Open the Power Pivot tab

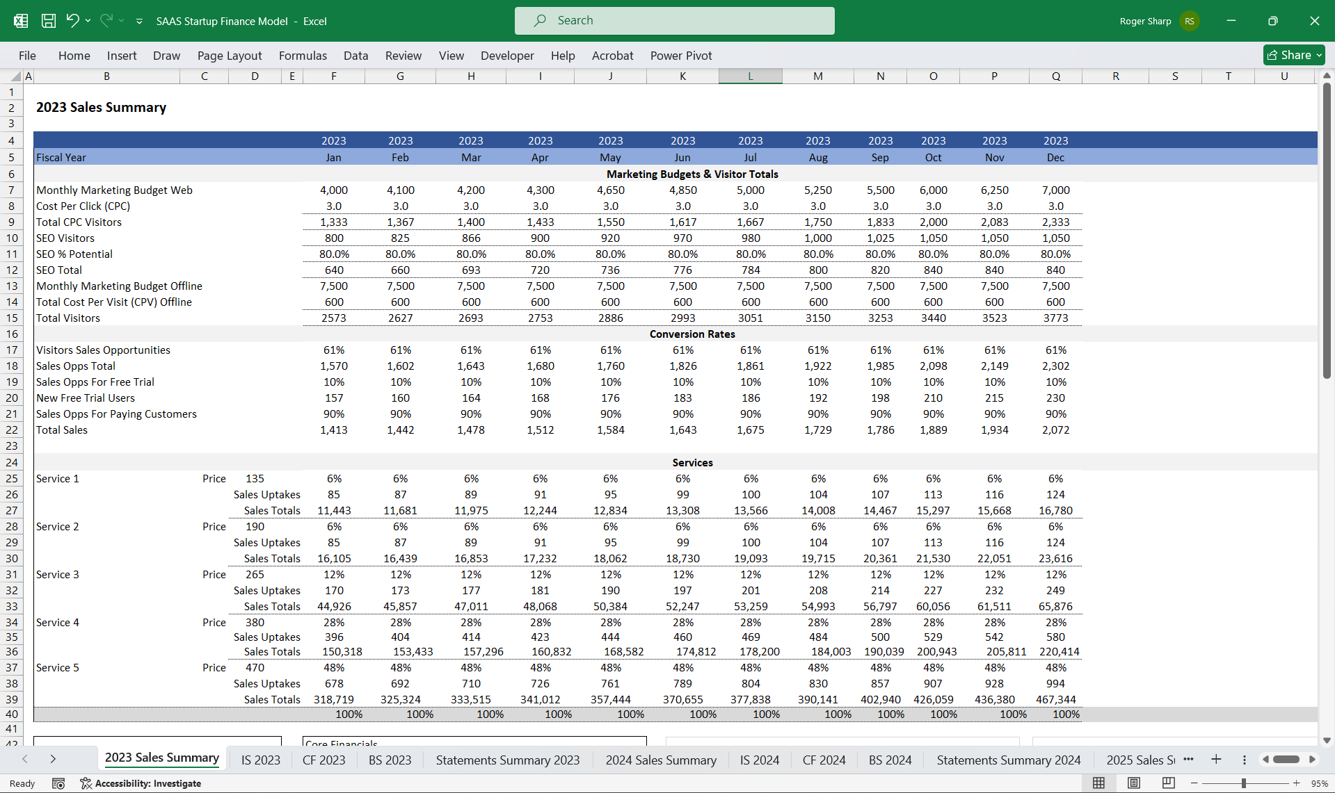pos(681,56)
